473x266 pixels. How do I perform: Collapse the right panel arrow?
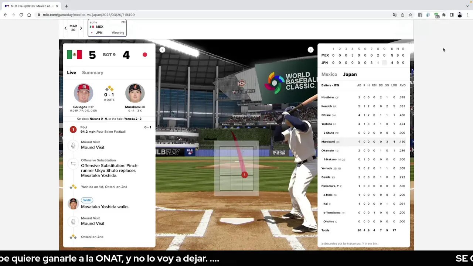click(311, 50)
